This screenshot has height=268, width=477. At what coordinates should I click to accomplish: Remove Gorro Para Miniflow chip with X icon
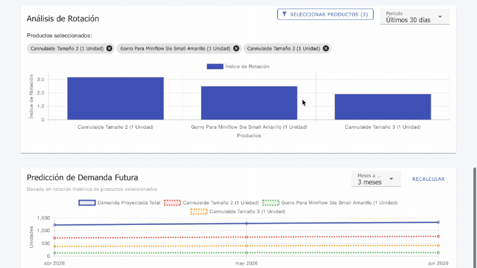pos(236,48)
